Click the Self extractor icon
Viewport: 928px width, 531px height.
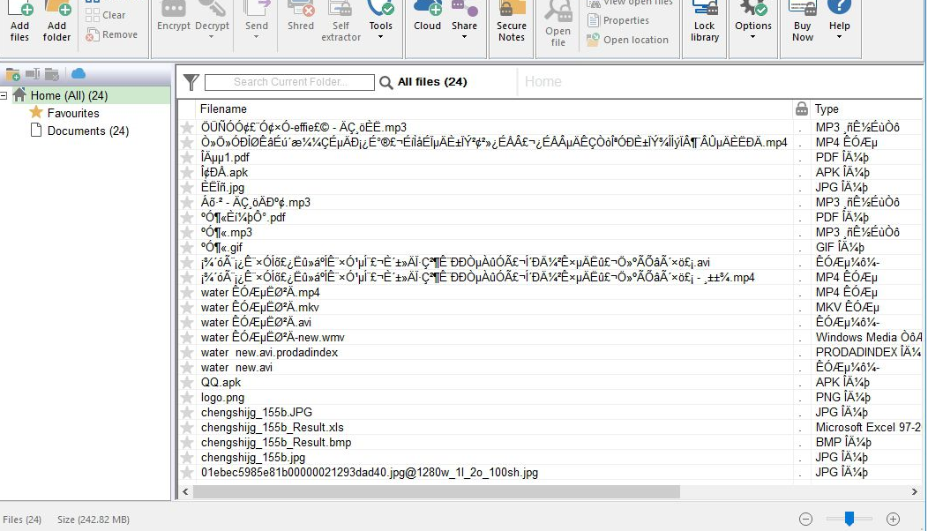pos(341,21)
